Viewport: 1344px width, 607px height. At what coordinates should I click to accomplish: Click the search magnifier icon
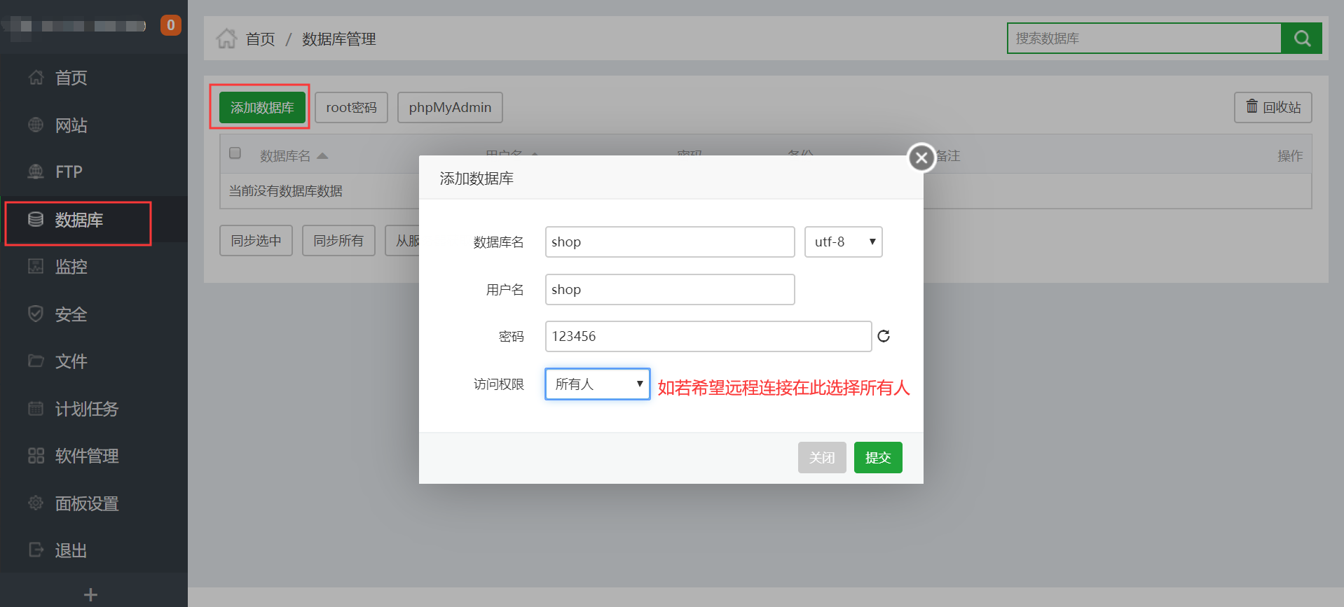(1301, 39)
